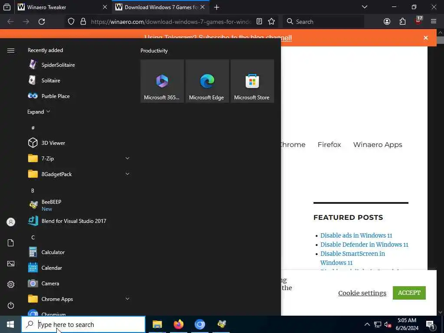Switch to Firefox on the taskbar
The image size is (444, 333).
tap(178, 324)
